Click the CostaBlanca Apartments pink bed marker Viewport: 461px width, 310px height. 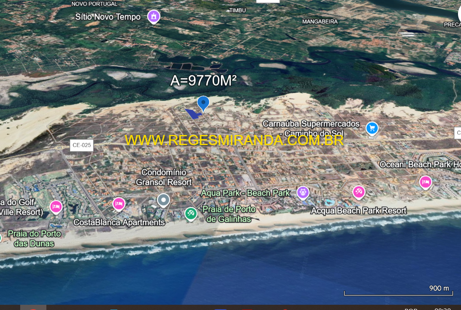coord(119,203)
